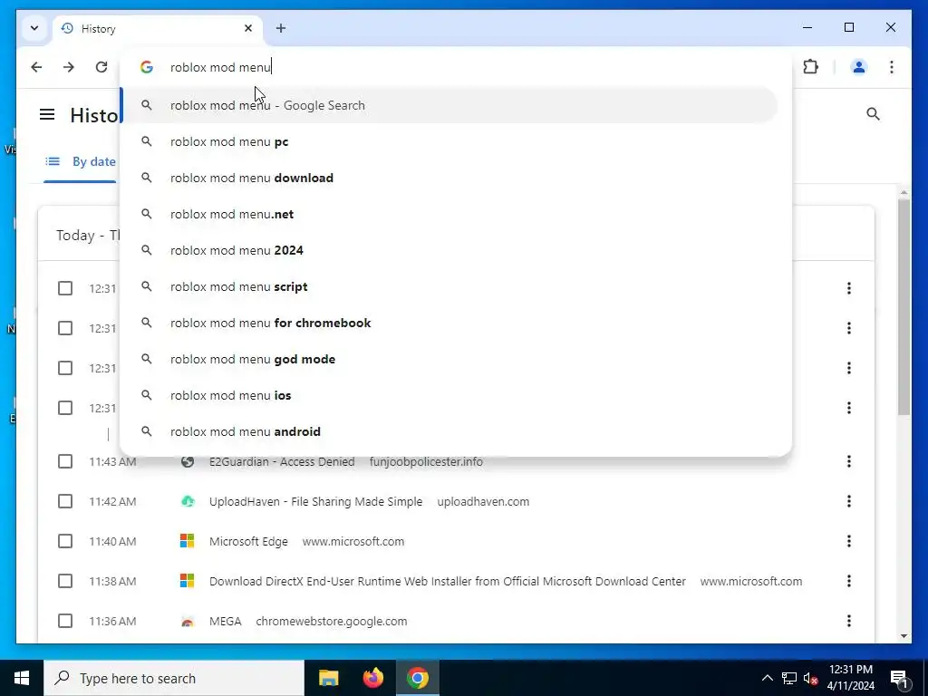The image size is (928, 696).
Task: Click the browser back arrow
Action: (36, 67)
